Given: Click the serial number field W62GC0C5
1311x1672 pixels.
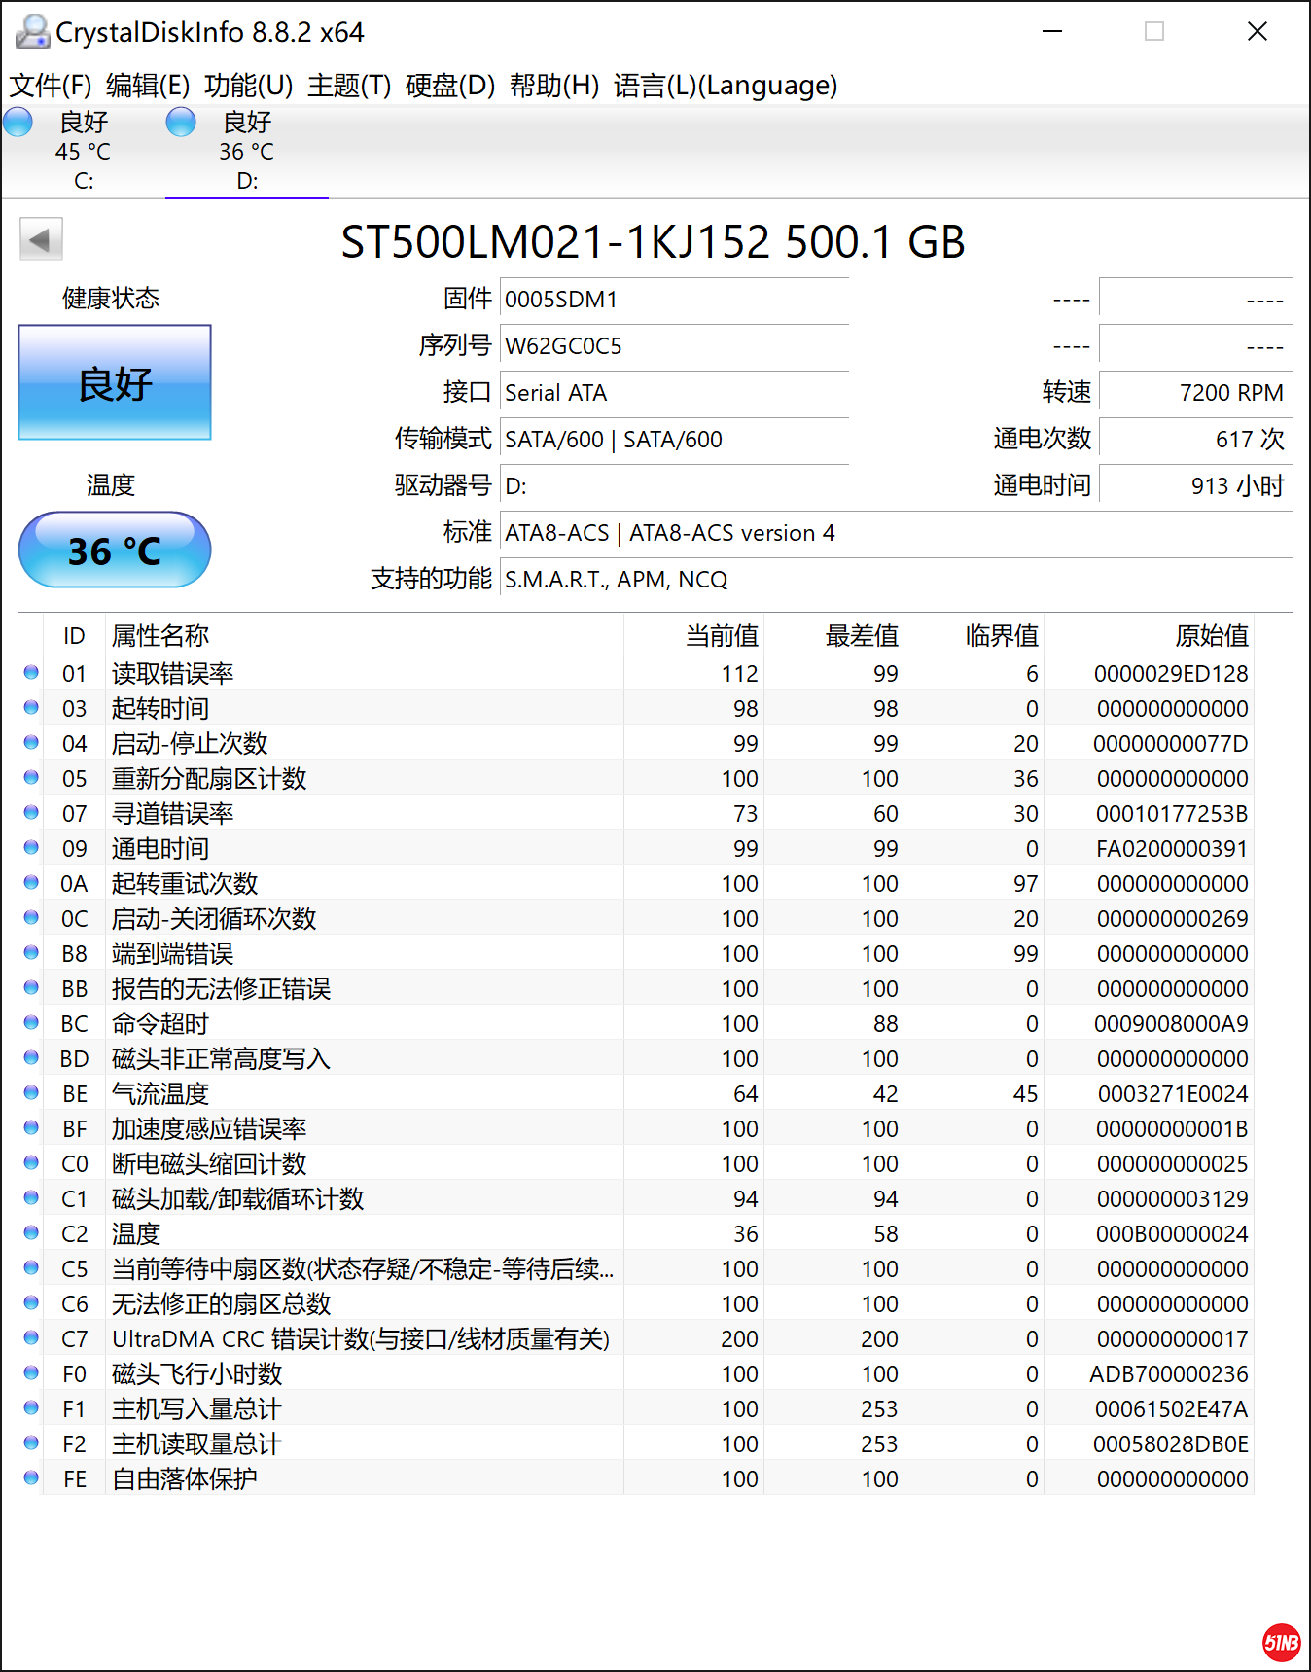Looking at the screenshot, I should pos(674,346).
